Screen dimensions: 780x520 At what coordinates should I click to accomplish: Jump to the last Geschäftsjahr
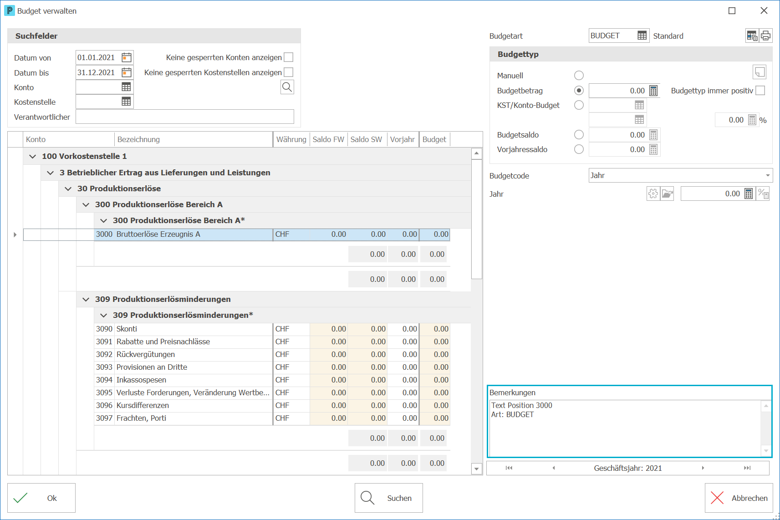(x=747, y=468)
